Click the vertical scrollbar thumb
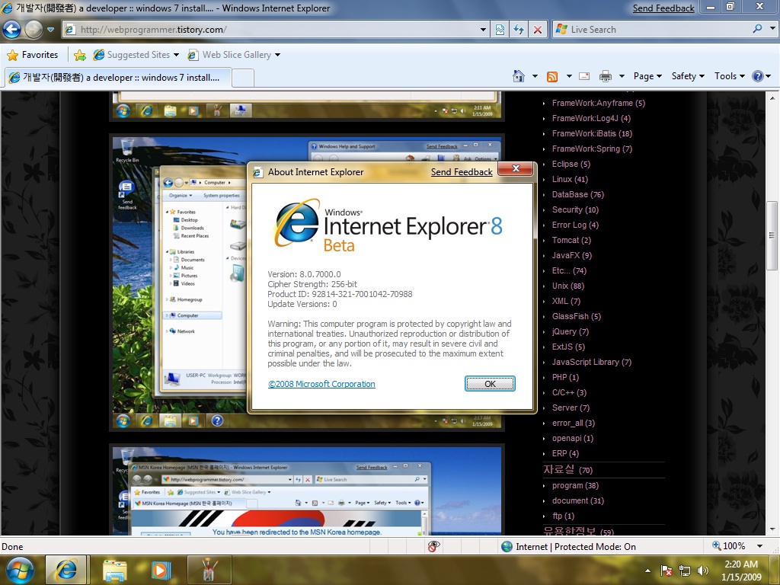This screenshot has height=585, width=780. 772,235
